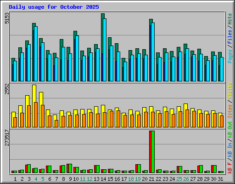Click the green kB bar for day 9

point(70,168)
